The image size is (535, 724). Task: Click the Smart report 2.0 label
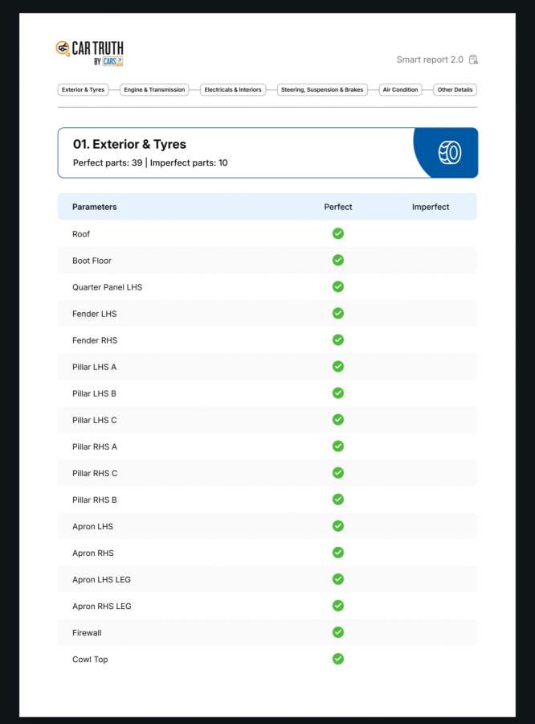pyautogui.click(x=430, y=60)
